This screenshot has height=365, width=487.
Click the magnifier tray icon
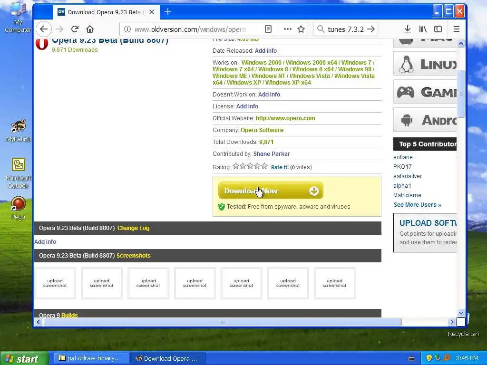447,358
